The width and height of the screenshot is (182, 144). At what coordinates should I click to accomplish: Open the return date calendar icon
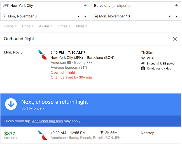pos(96,16)
